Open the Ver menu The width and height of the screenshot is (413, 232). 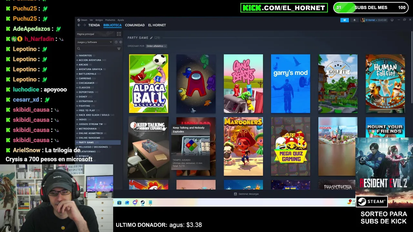[91, 20]
